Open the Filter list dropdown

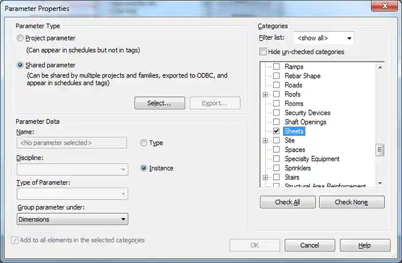[324, 38]
